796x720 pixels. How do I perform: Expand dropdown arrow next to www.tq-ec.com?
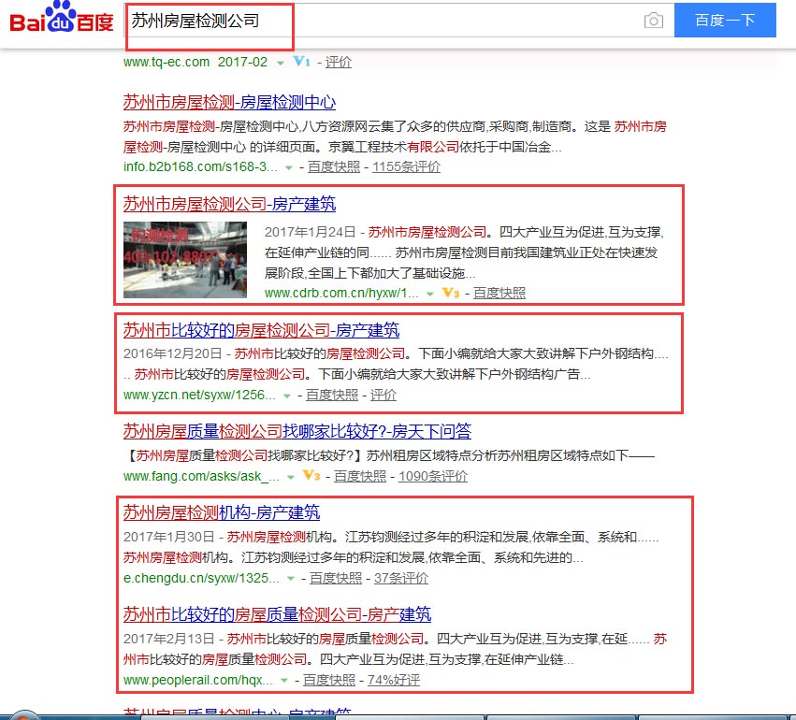pos(280,63)
